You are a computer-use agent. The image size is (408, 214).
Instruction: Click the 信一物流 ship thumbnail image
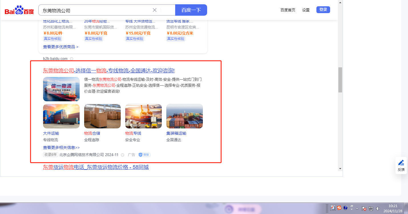point(61,89)
